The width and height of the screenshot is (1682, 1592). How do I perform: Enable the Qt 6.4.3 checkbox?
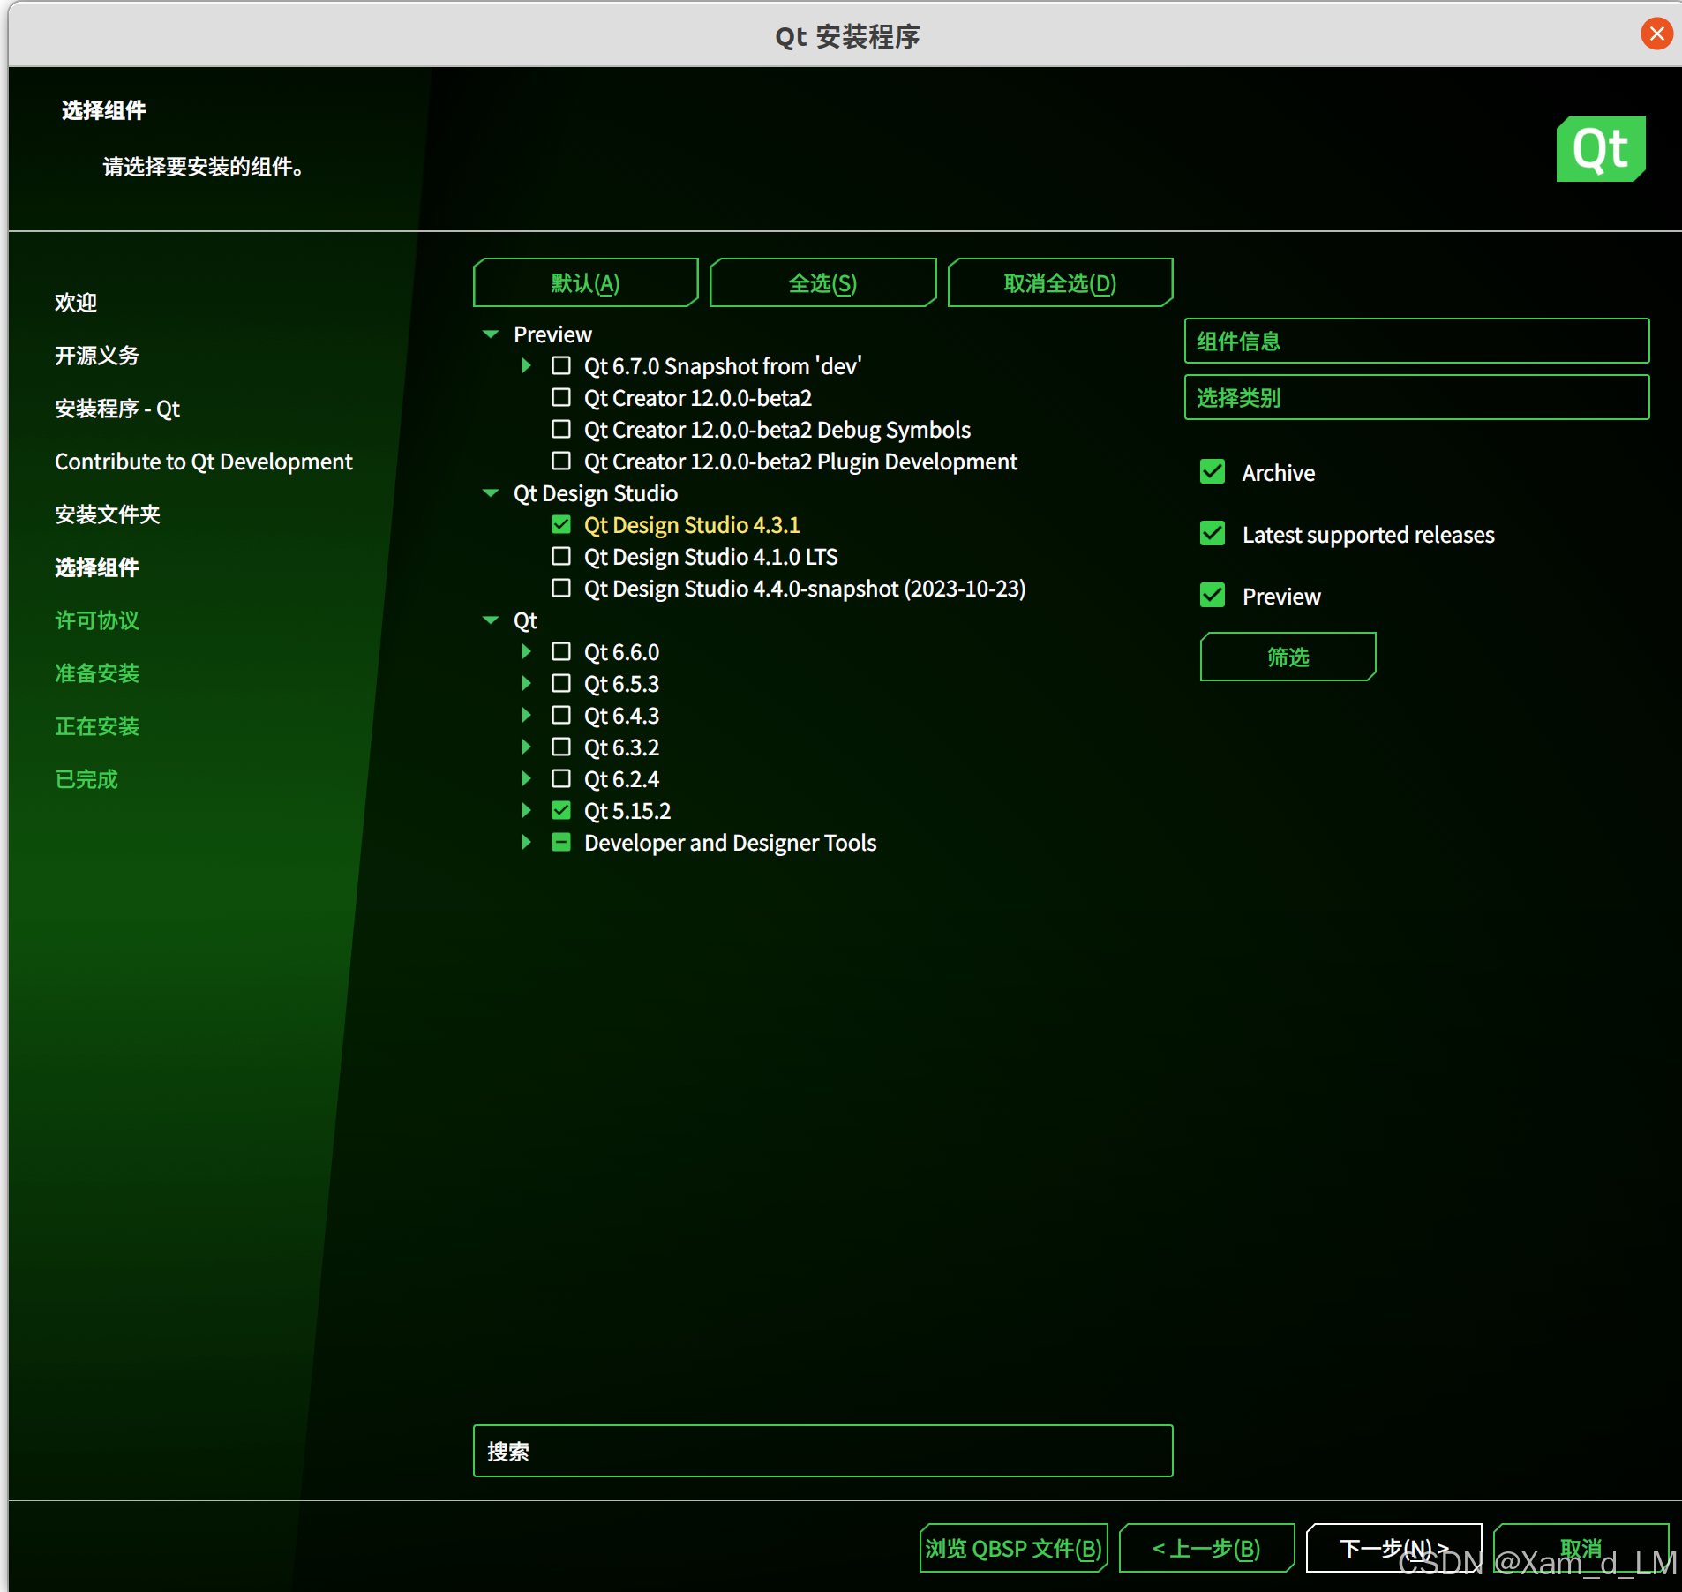(x=561, y=715)
